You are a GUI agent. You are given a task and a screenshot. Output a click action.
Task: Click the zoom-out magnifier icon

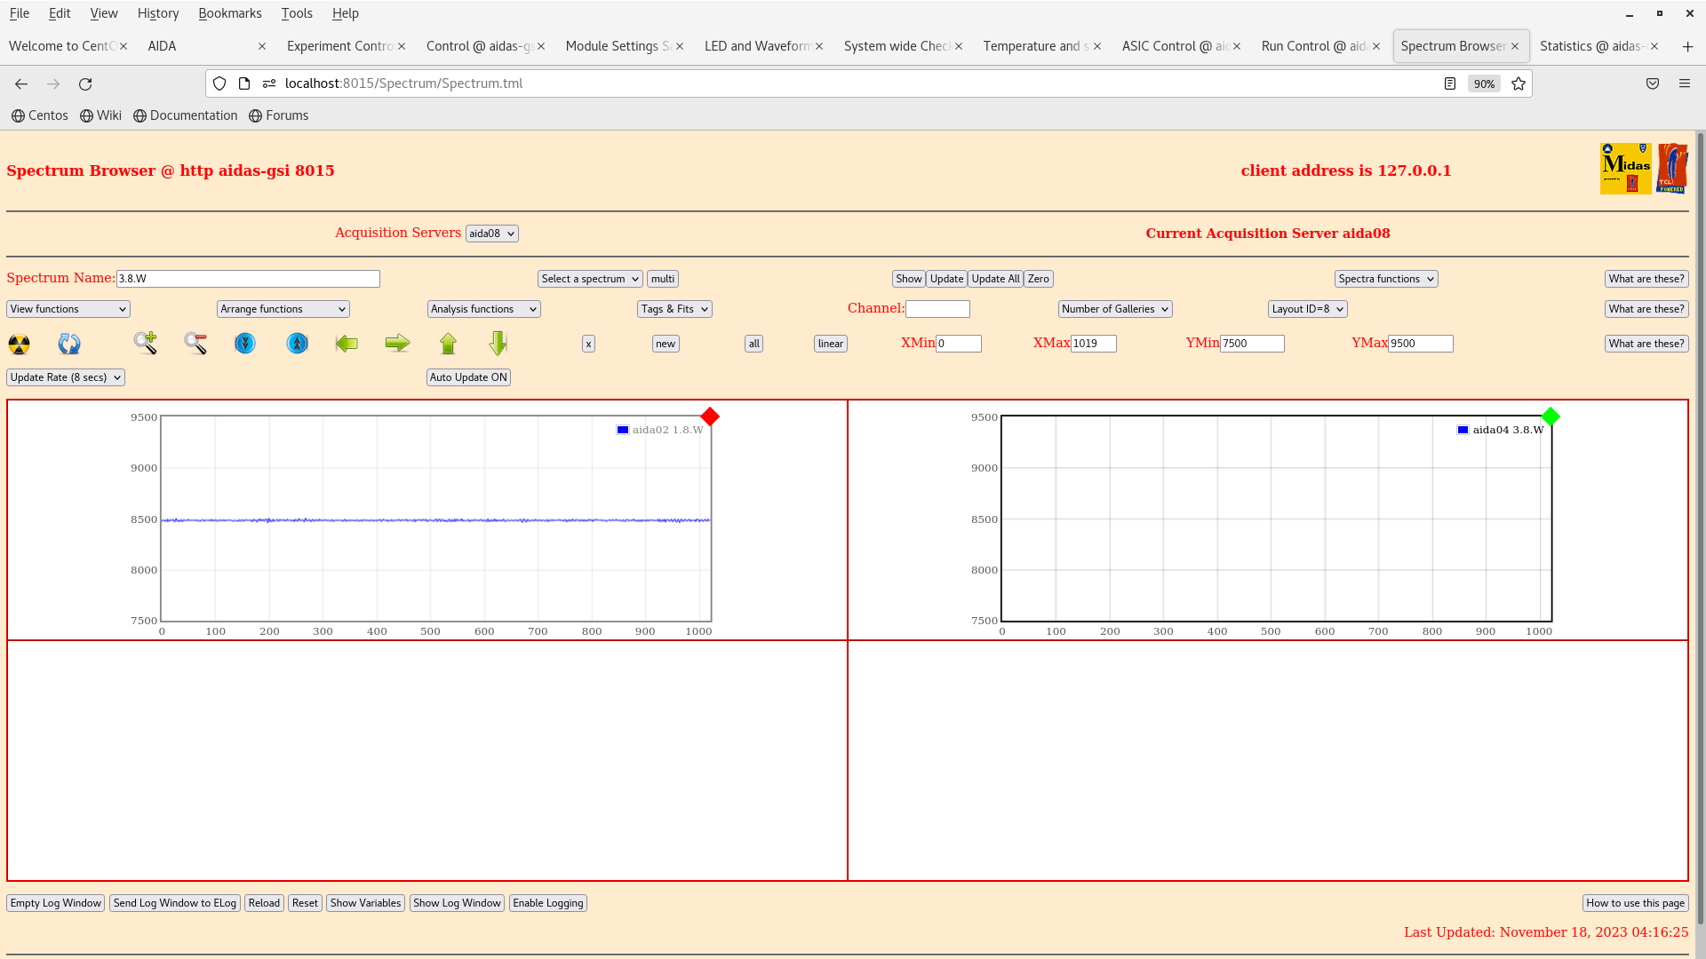pos(195,343)
